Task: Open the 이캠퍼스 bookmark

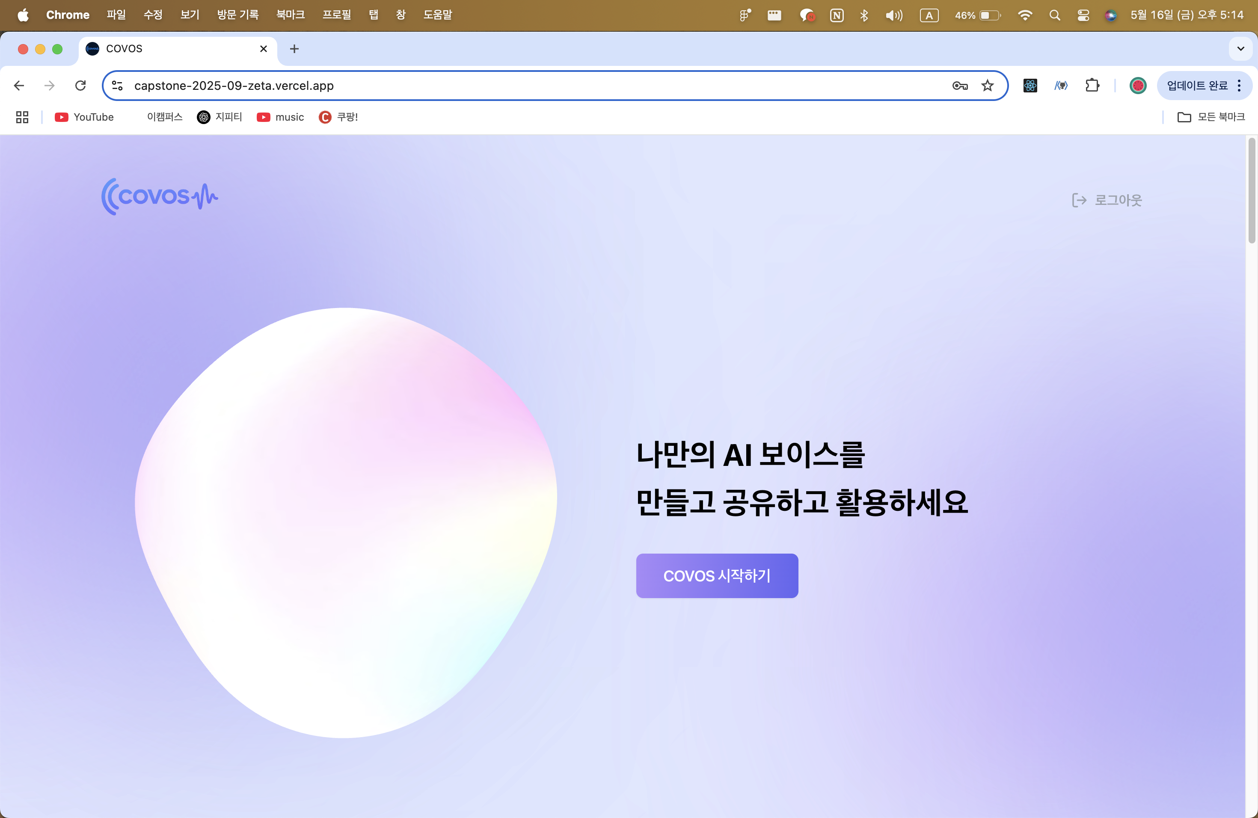Action: (164, 117)
